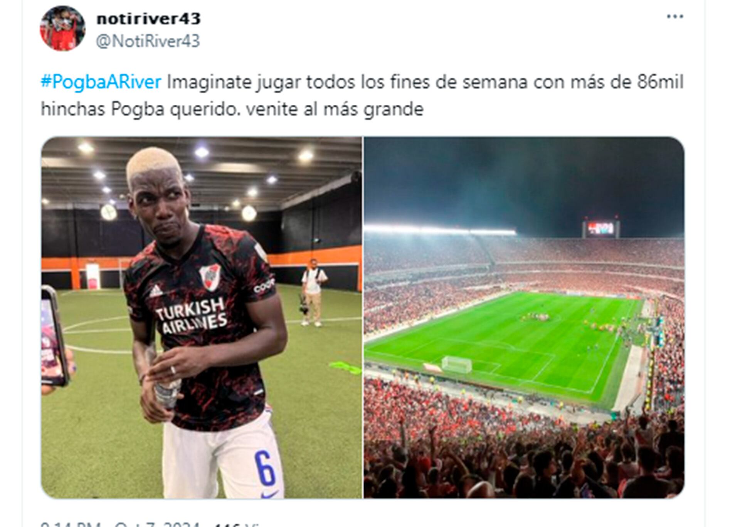Click the smartphone held at photo's edge
The height and width of the screenshot is (527, 740).
(54, 336)
